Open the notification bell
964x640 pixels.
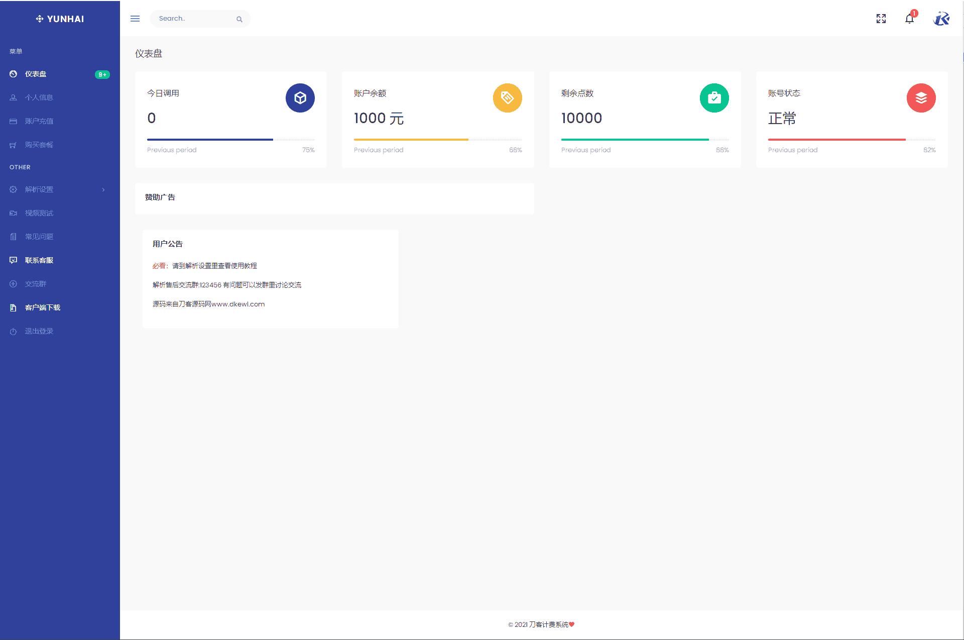pos(909,19)
